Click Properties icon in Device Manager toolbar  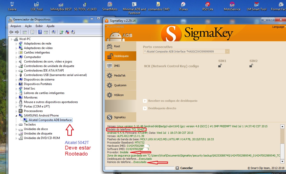click(32, 32)
